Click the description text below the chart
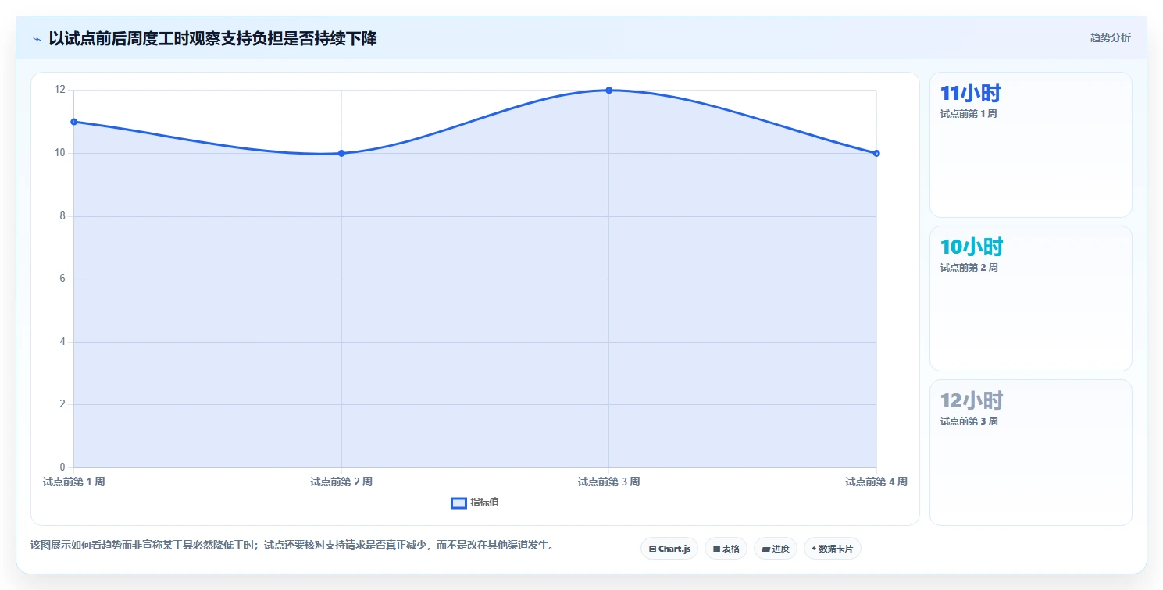This screenshot has height=590, width=1163. [292, 545]
